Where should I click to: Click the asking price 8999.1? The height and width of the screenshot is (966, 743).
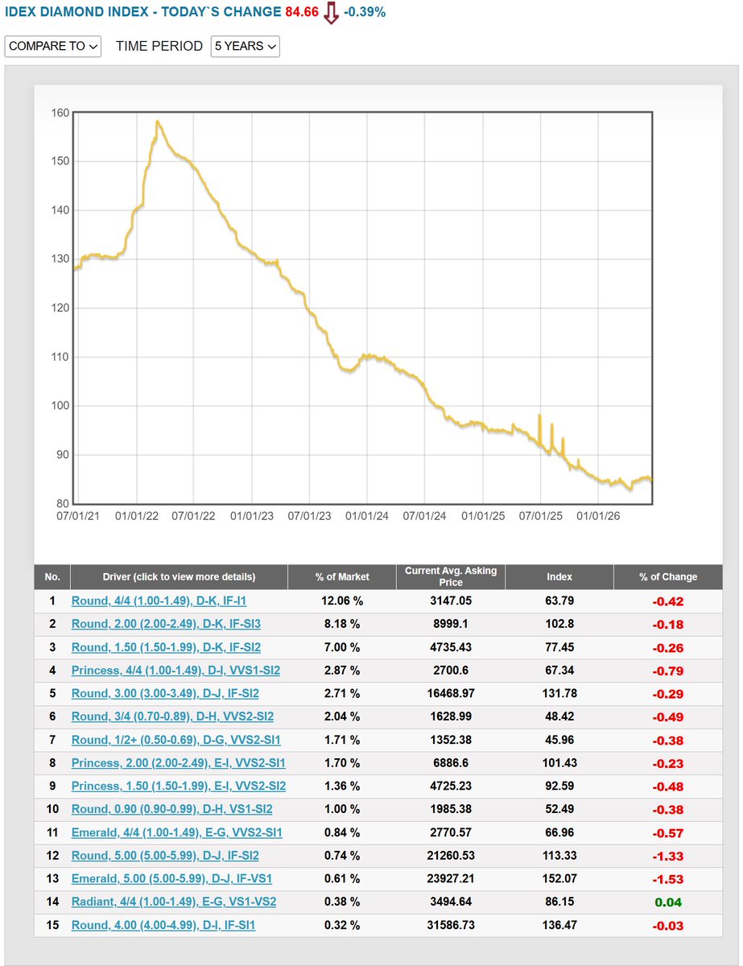pos(451,624)
